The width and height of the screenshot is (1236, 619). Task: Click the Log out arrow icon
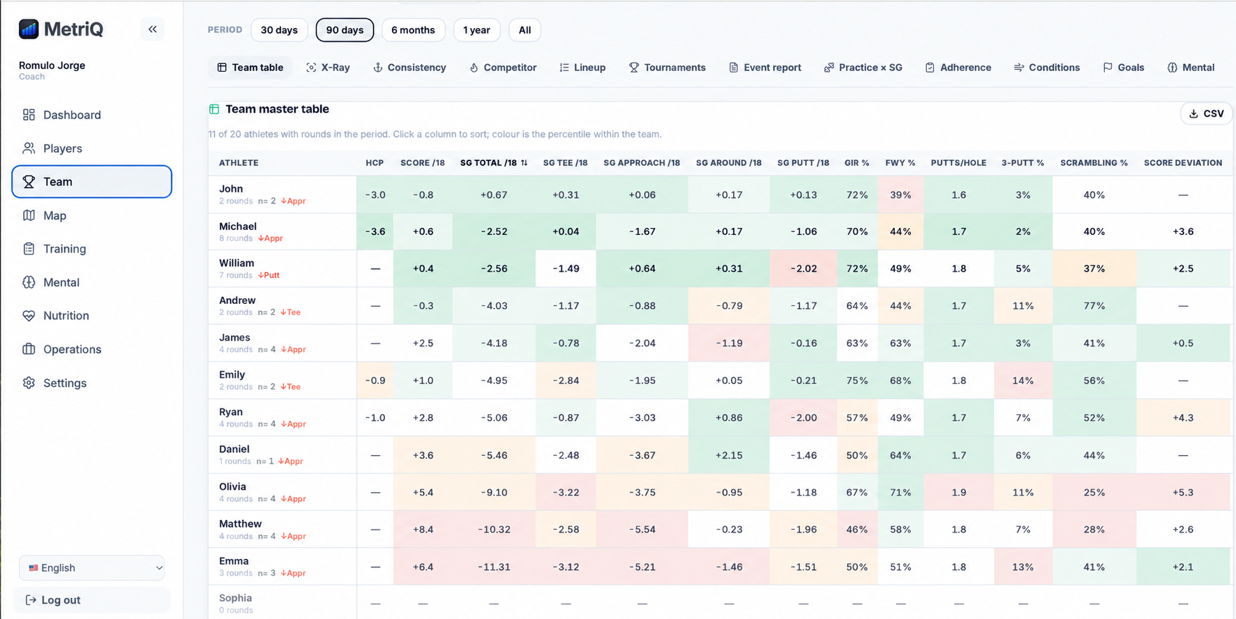click(x=31, y=600)
